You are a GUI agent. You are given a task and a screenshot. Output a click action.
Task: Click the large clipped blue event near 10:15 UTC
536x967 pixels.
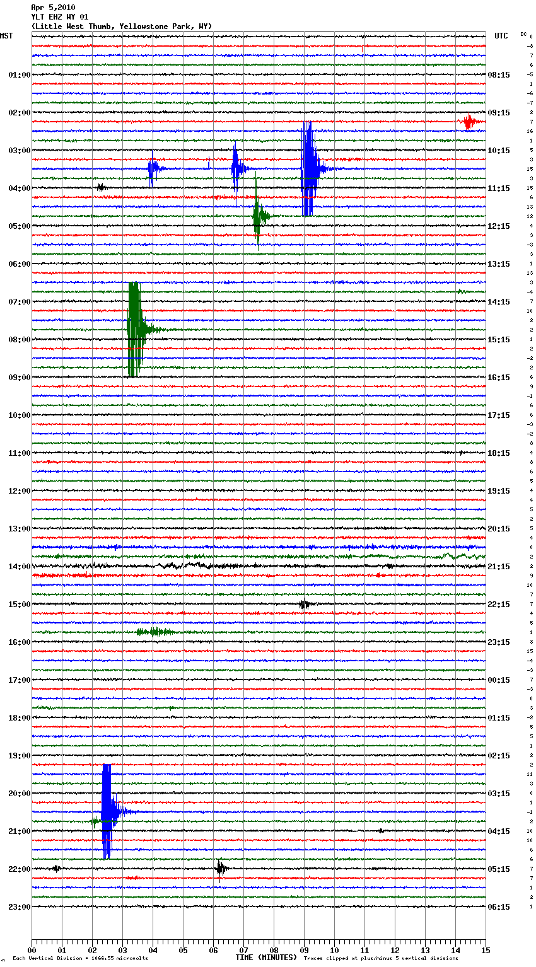309,169
